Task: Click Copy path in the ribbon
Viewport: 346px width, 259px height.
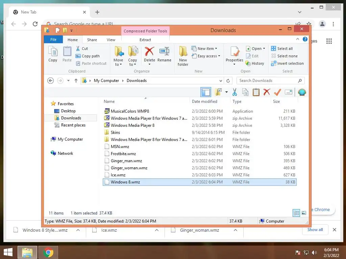Action: 88,56
